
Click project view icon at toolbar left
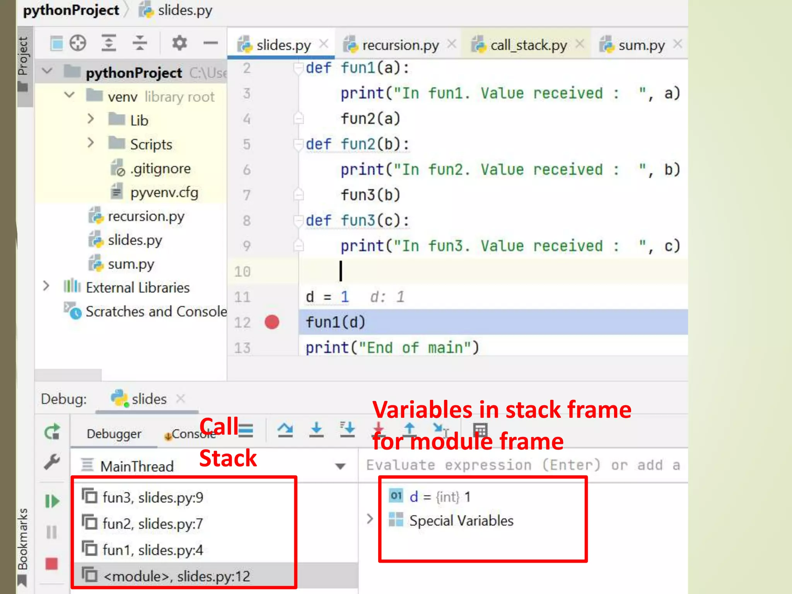coord(56,43)
